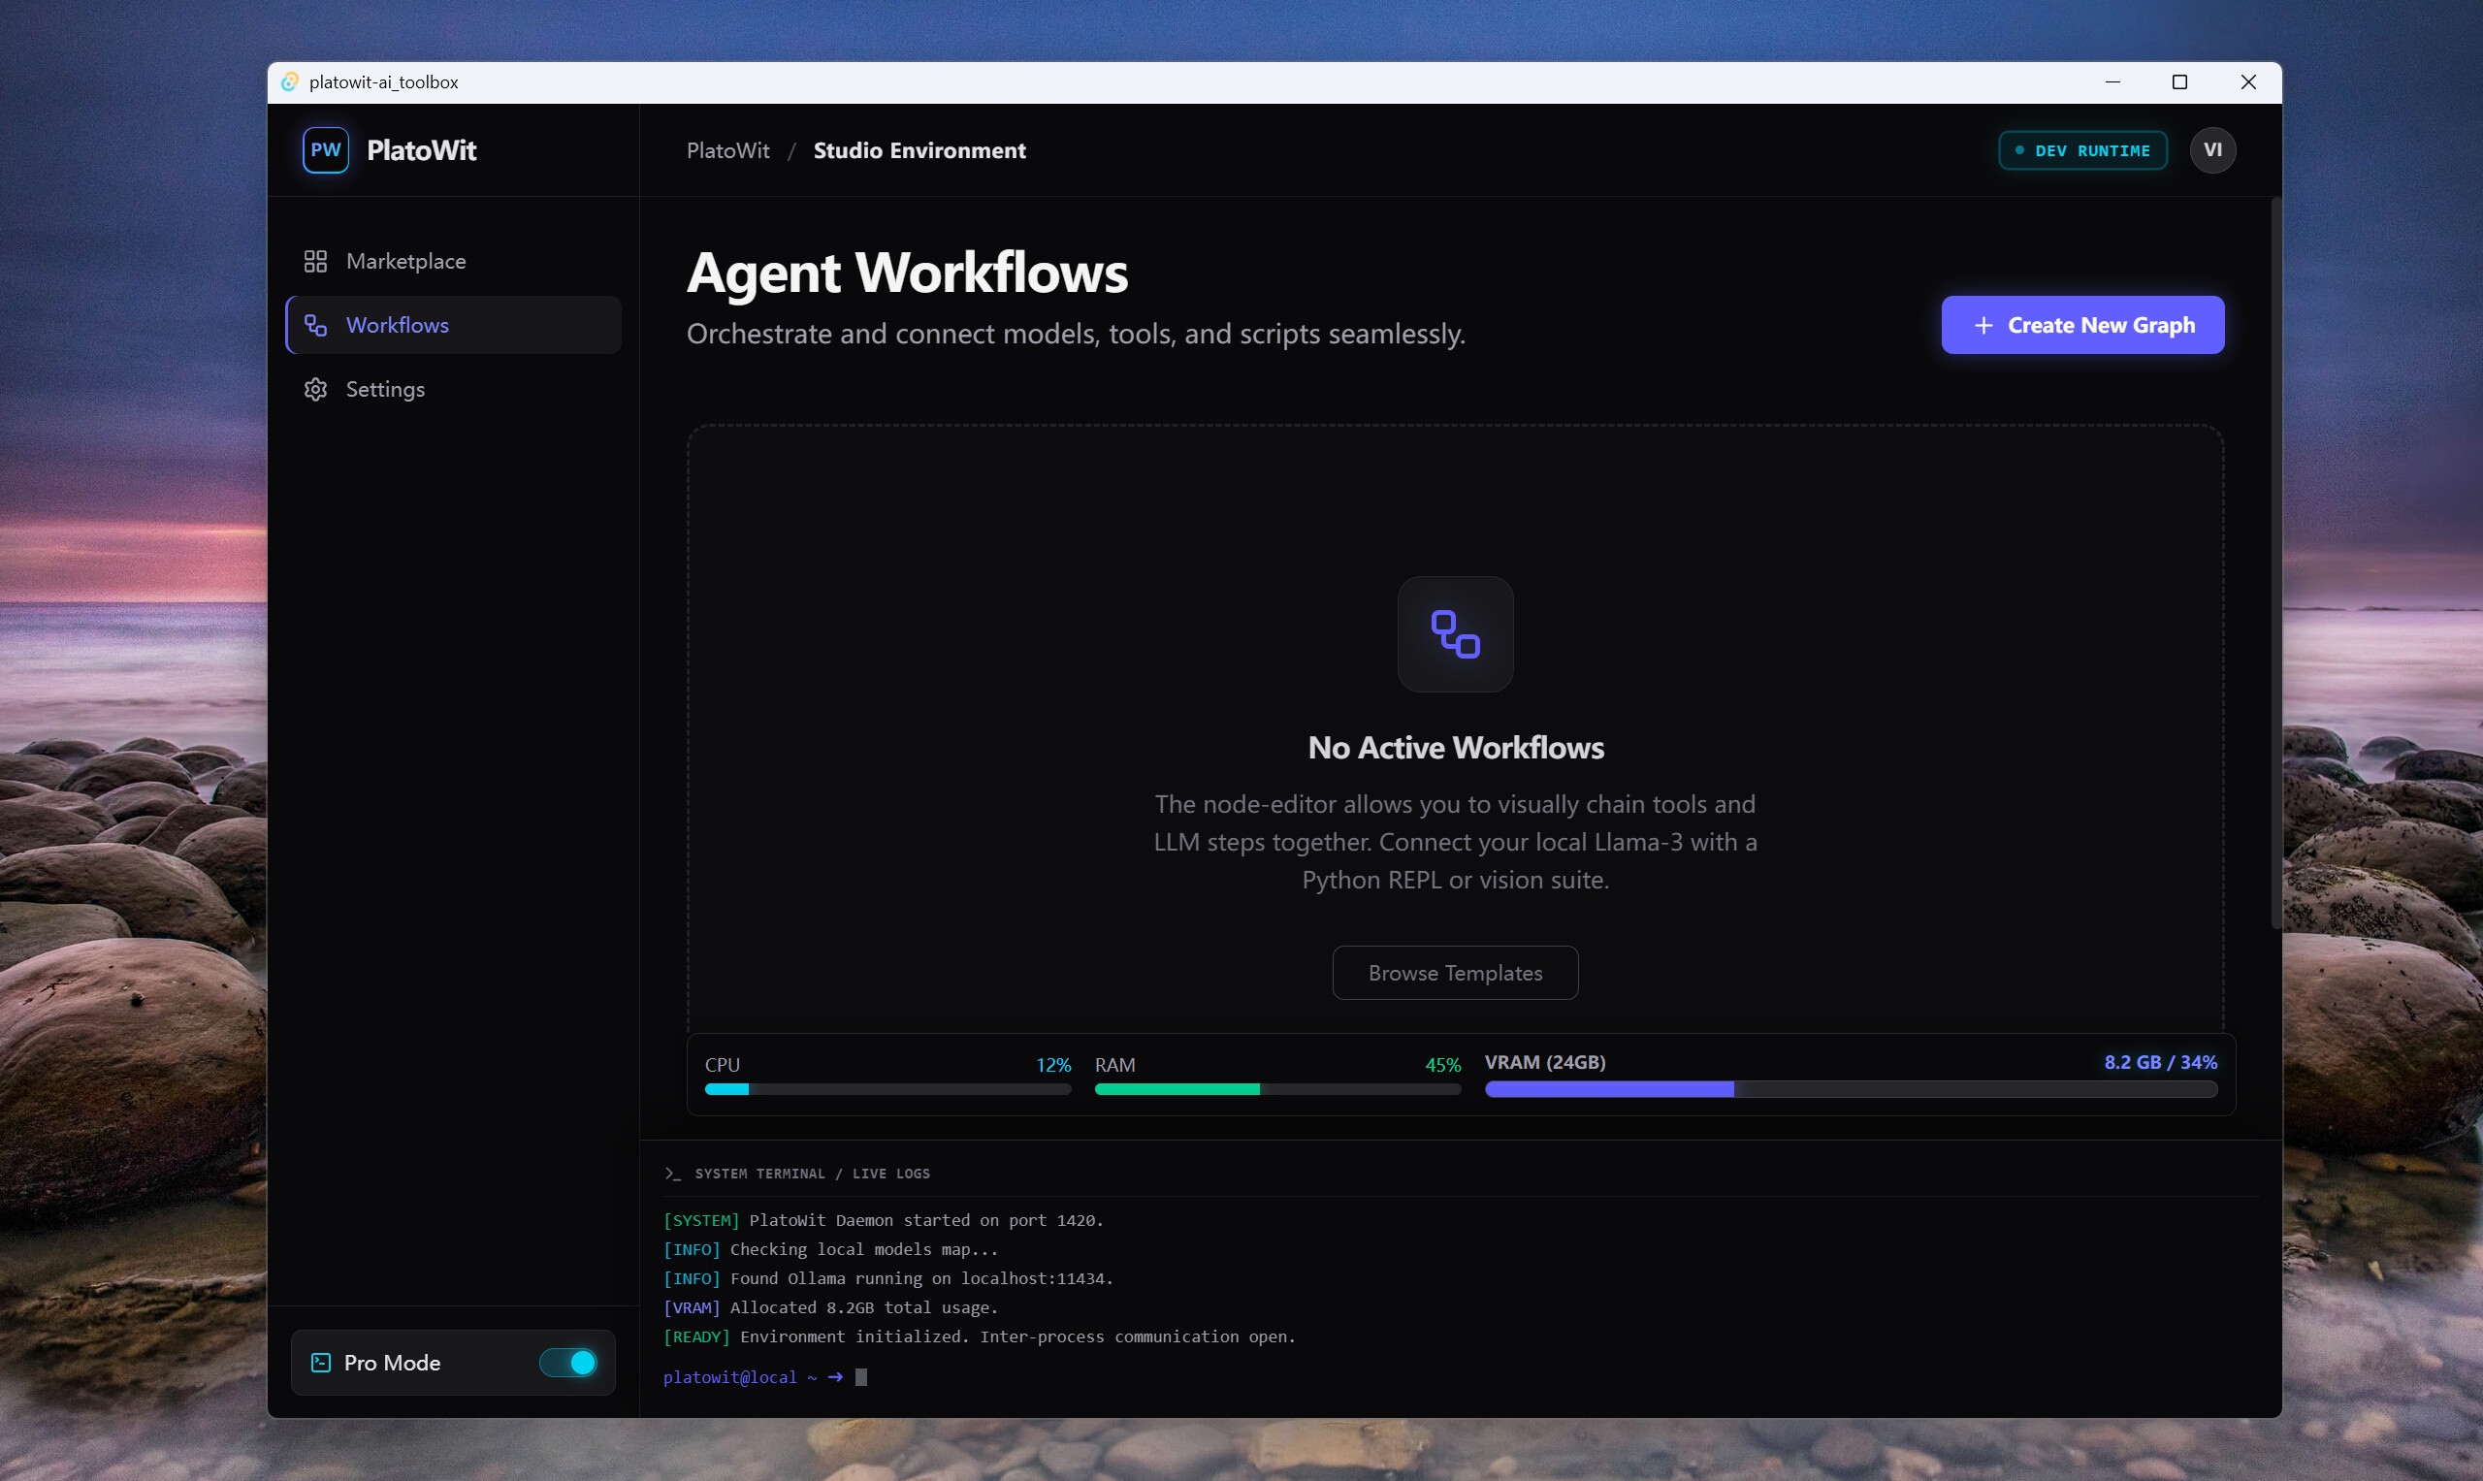This screenshot has height=1481, width=2483.
Task: Click the 'Orchestrate and connect models' subtitle
Action: click(x=1076, y=334)
